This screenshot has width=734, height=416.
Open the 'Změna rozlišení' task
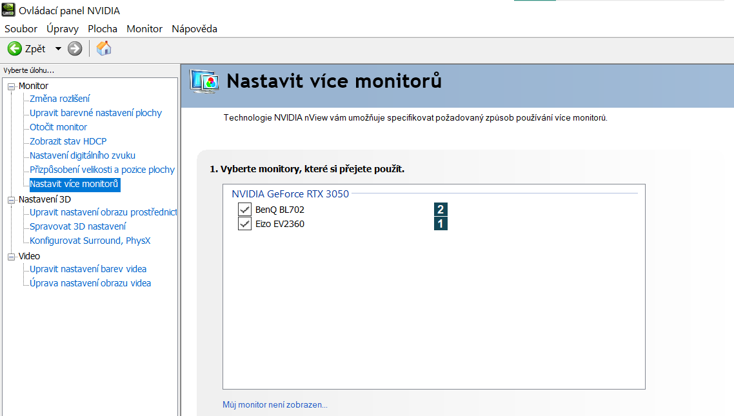[x=60, y=99]
